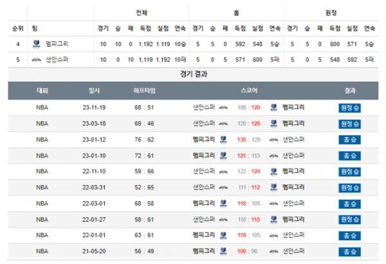The image size is (386, 264).
Task: Click 원정승 badge for the 23-11-19 game
Action: (349, 107)
